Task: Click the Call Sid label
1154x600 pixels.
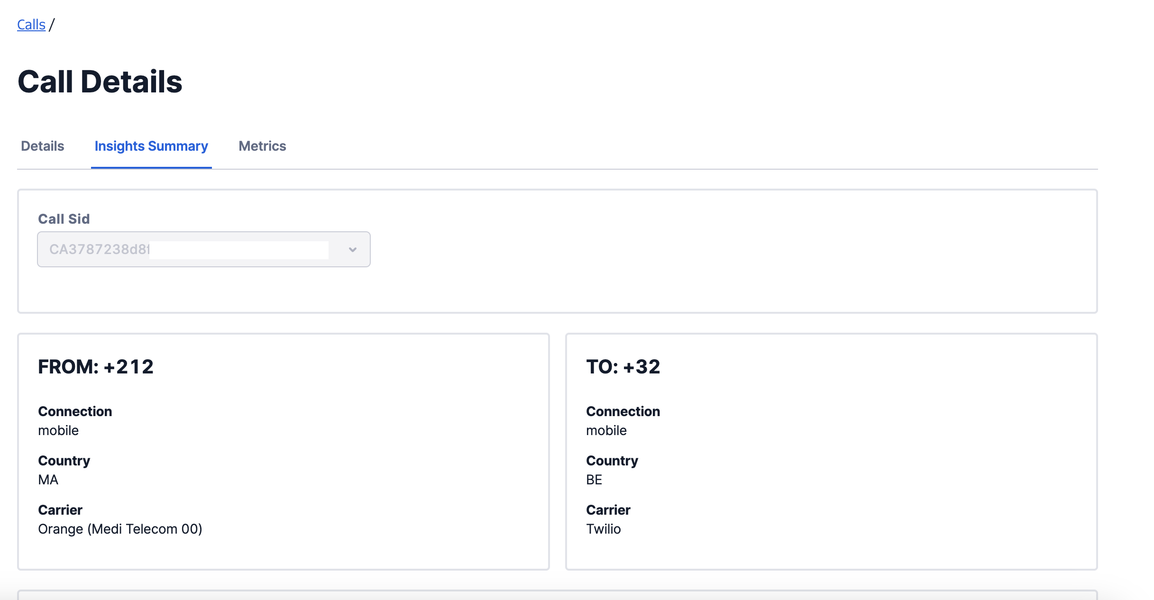Action: (64, 219)
